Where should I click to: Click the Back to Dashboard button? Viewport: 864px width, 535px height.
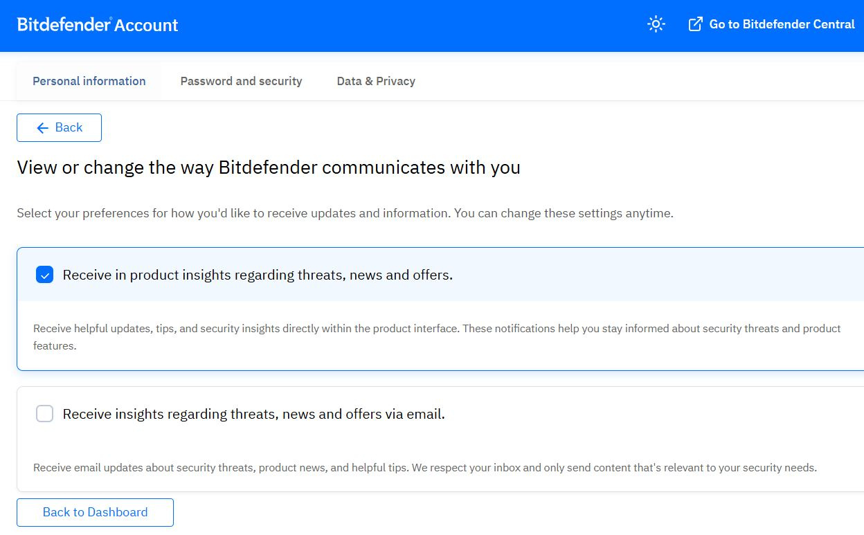click(x=95, y=512)
